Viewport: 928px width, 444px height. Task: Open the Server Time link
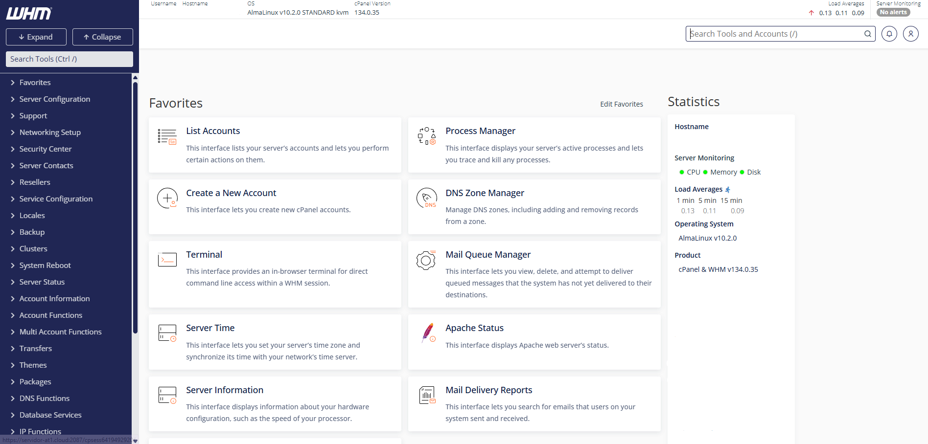point(210,328)
